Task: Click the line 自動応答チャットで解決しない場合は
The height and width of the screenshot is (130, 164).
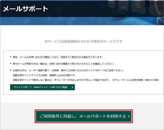Action: click(x=86, y=80)
